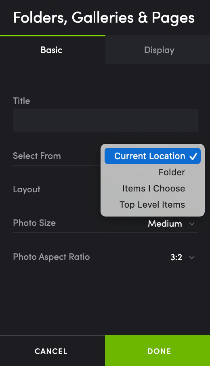The height and width of the screenshot is (366, 210).
Task: Click the chevron arrow beside 3:2
Action: click(192, 257)
